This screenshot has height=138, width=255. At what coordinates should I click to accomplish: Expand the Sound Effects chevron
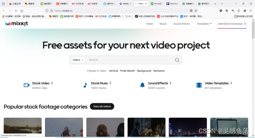[x=171, y=83]
